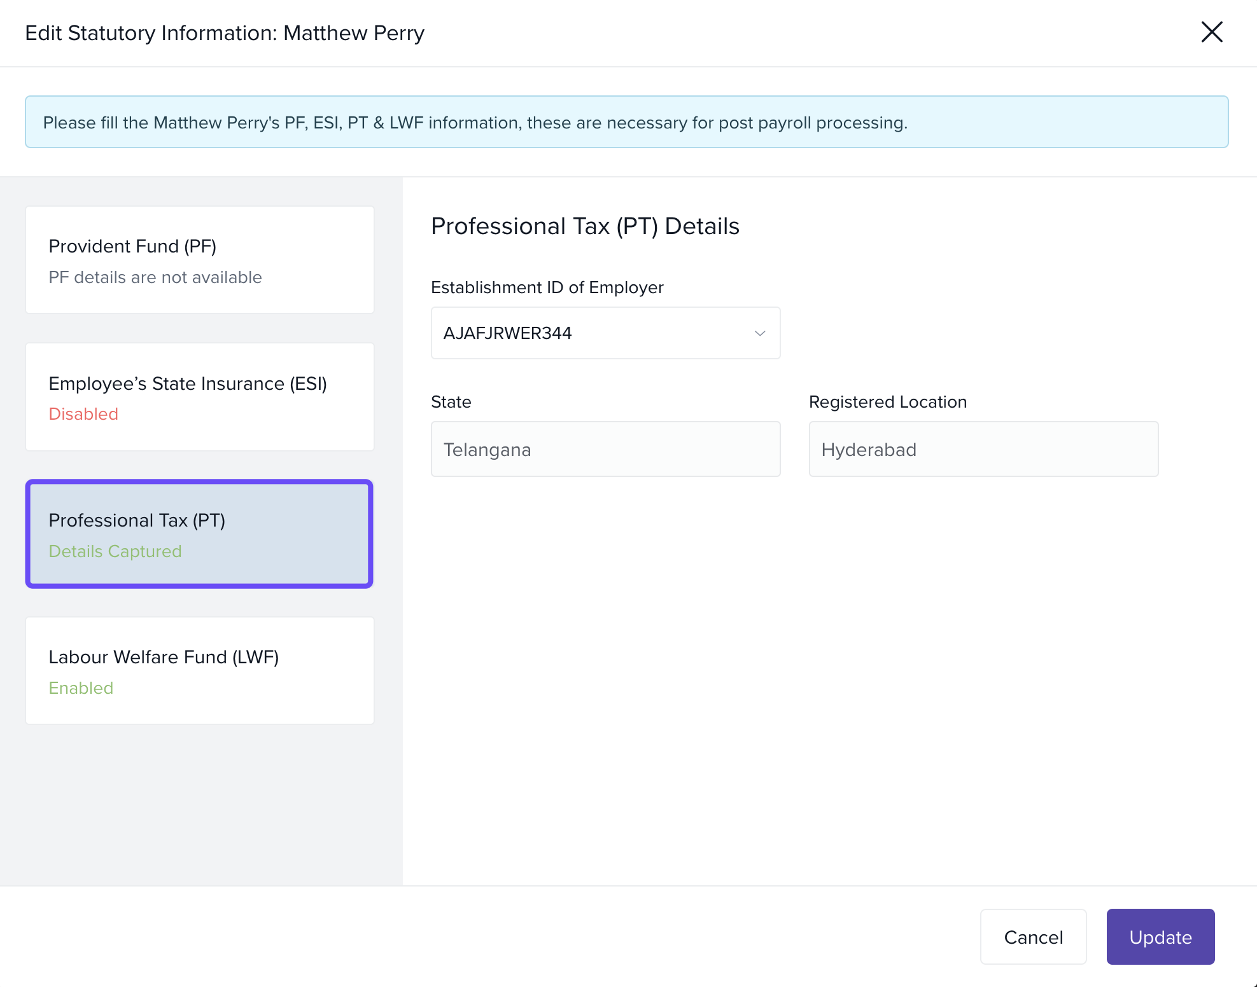Click the Professional Tax (PT) Details heading
This screenshot has width=1257, height=987.
(x=585, y=226)
